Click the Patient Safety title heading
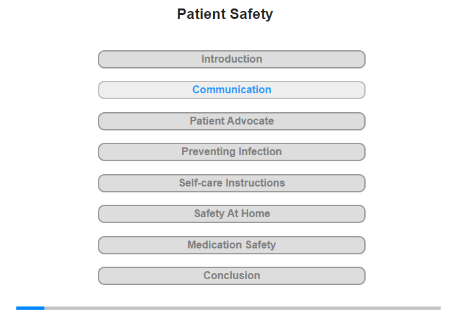The width and height of the screenshot is (457, 313). point(225,14)
